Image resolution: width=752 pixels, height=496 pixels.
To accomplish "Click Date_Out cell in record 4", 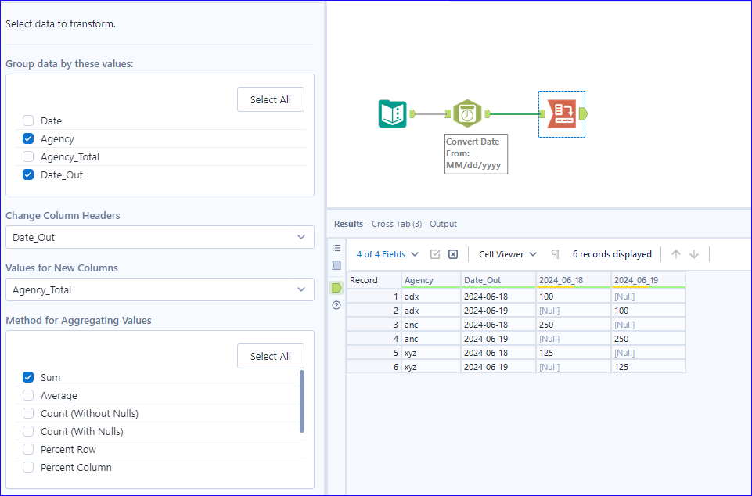I will pos(498,339).
